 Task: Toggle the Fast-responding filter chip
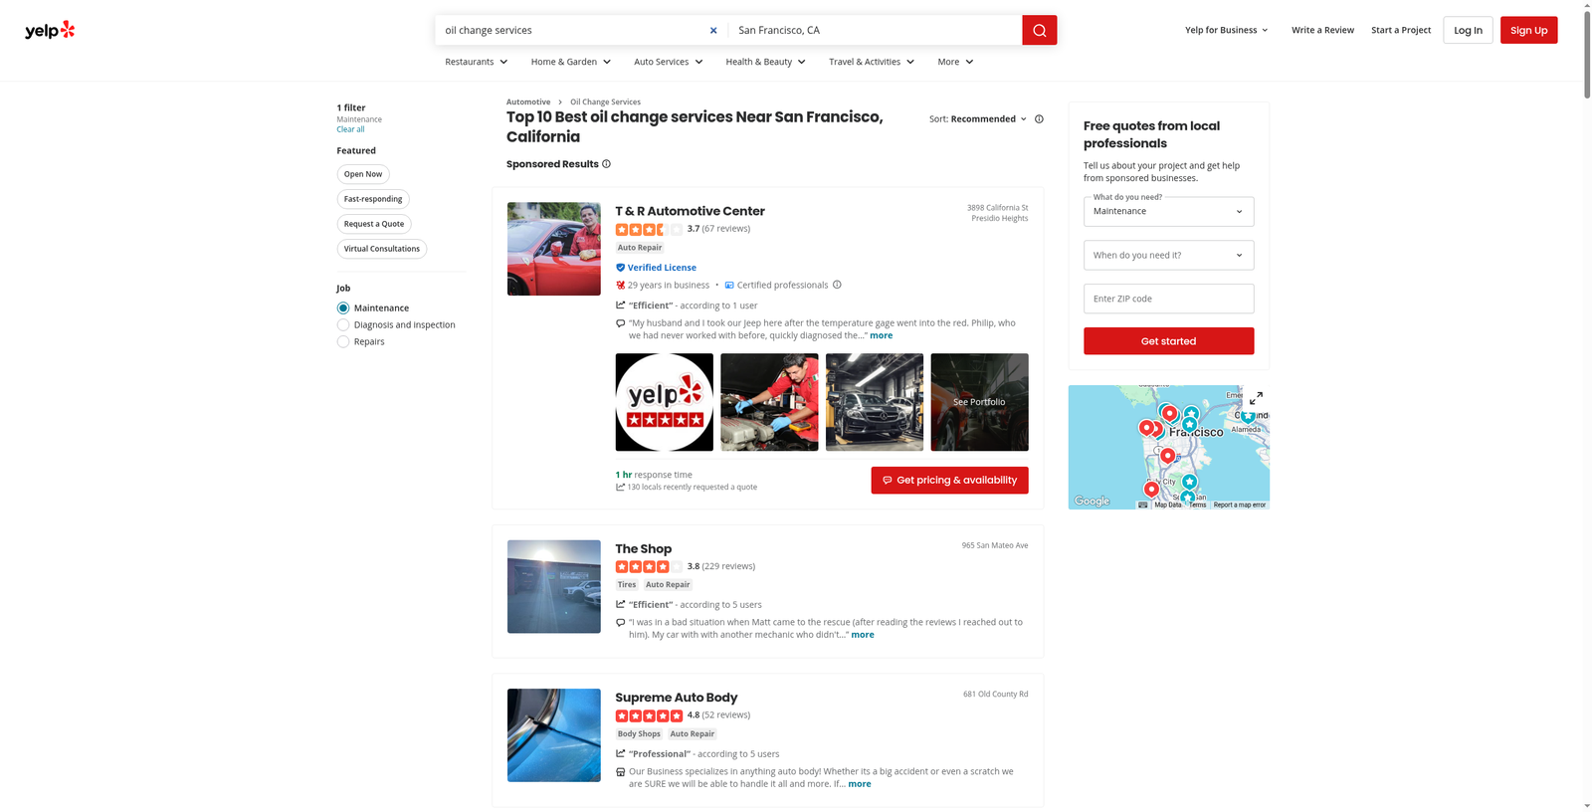tap(373, 199)
